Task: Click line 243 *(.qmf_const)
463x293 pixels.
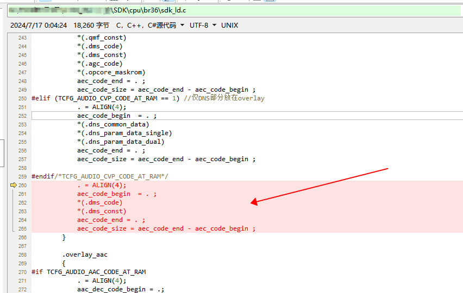Action: pyautogui.click(x=102, y=38)
